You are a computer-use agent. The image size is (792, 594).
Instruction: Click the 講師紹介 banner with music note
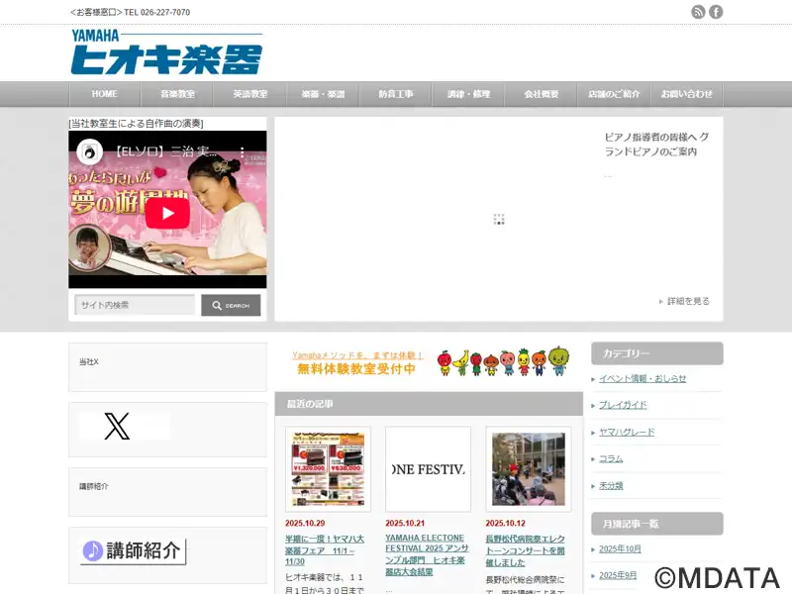134,551
